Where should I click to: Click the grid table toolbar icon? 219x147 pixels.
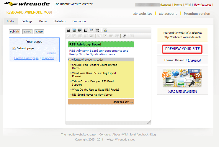[132, 36]
